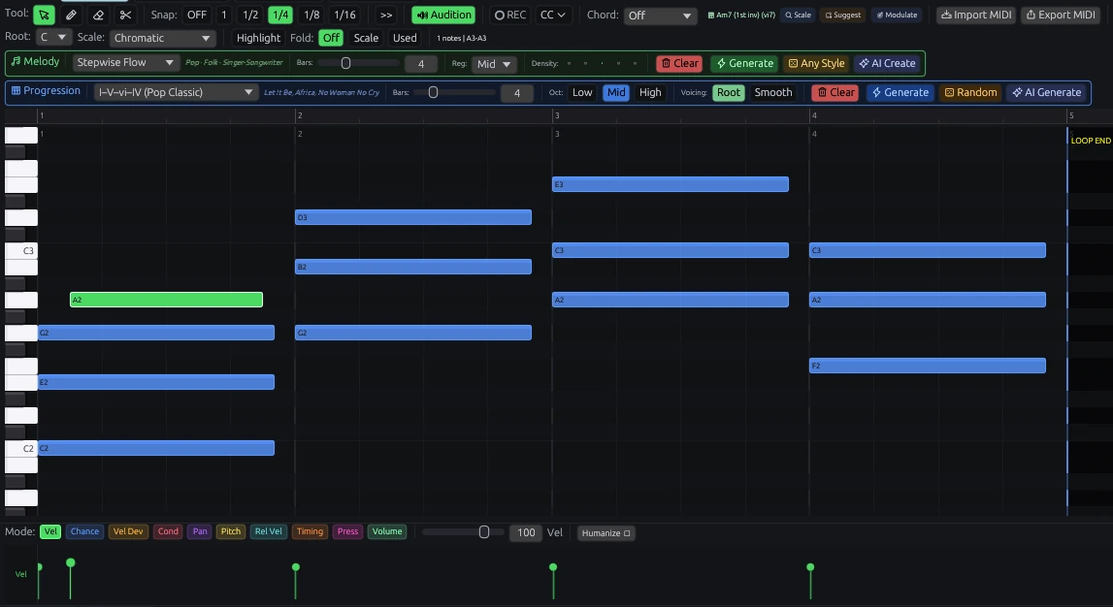
Task: Click the Progression bars value field
Action: (517, 93)
